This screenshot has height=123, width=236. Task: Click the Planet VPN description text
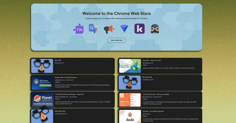(83, 103)
